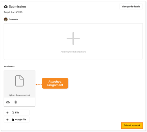Click Add your comments here placeholder

(x=73, y=52)
